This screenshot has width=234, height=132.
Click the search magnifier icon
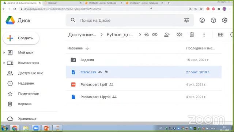pyautogui.click(x=73, y=20)
